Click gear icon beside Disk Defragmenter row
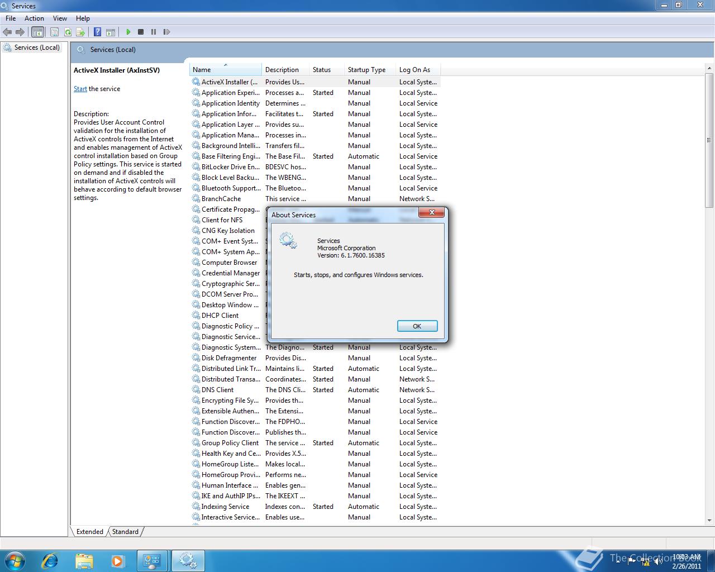This screenshot has width=715, height=572. pos(196,358)
